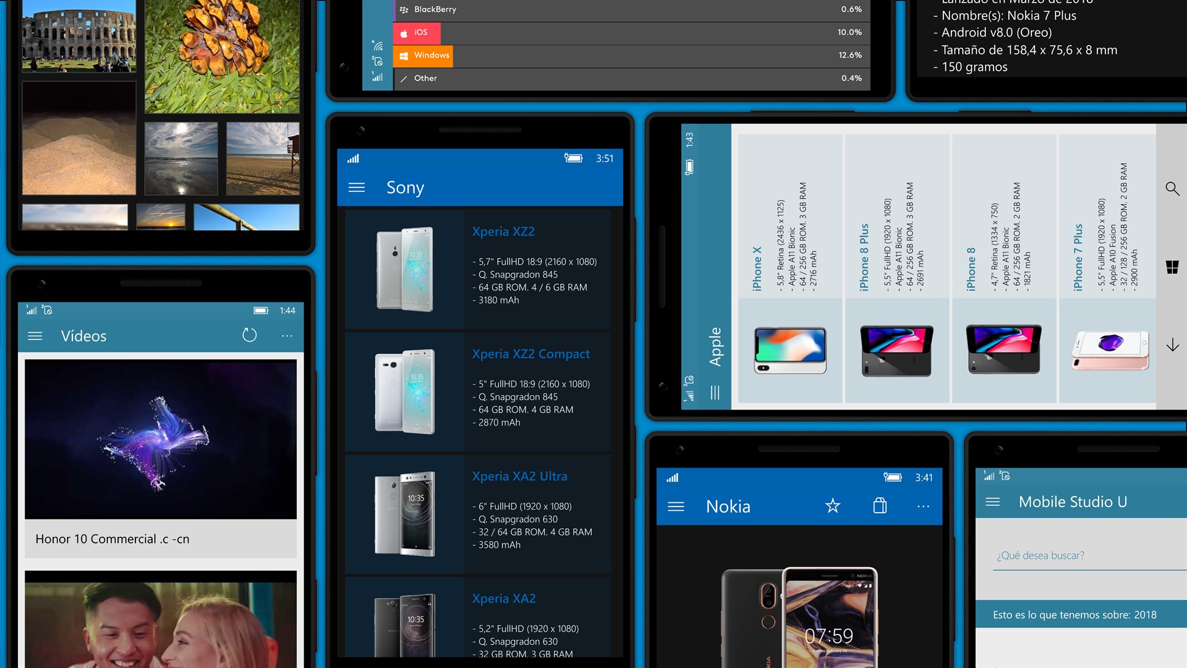Add Nokia to favorites with the star icon
The image size is (1187, 668).
click(x=833, y=506)
